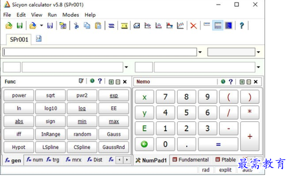Image resolution: width=289 pixels, height=177 pixels.
Task: Click the help question mark in Func panel
Action: (100, 81)
